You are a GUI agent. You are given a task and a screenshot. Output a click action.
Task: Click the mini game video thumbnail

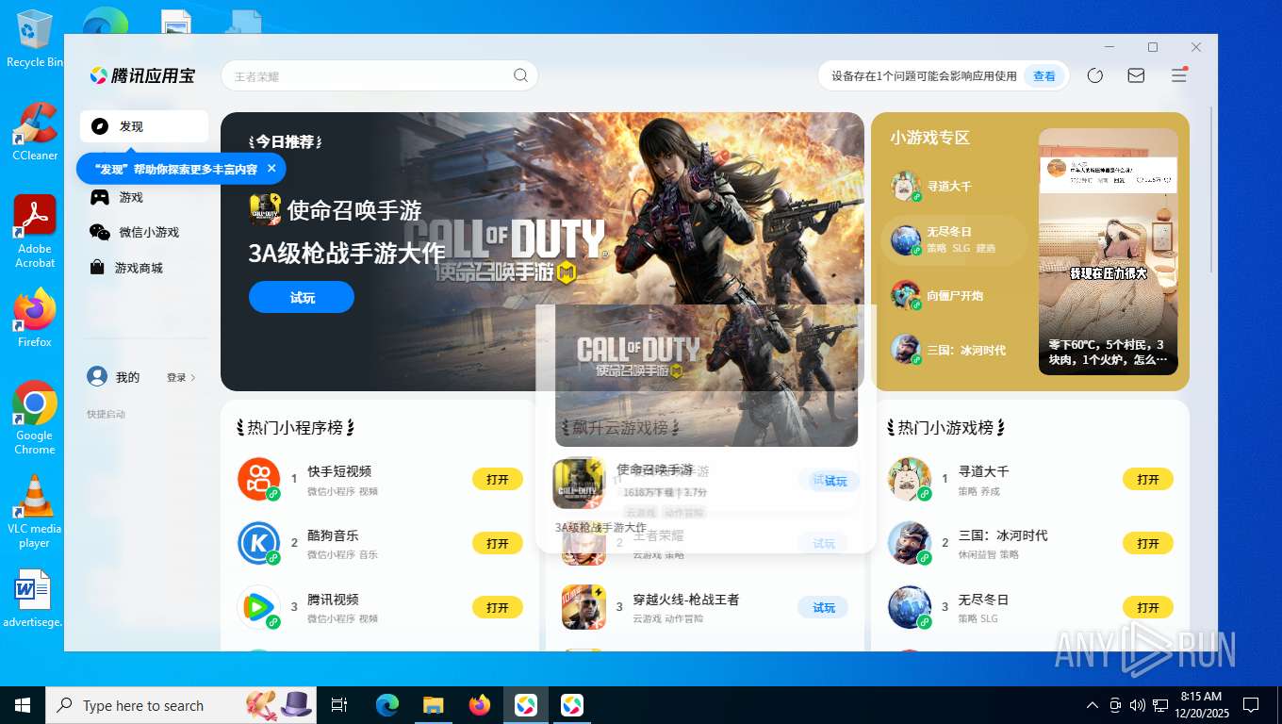tap(1108, 252)
